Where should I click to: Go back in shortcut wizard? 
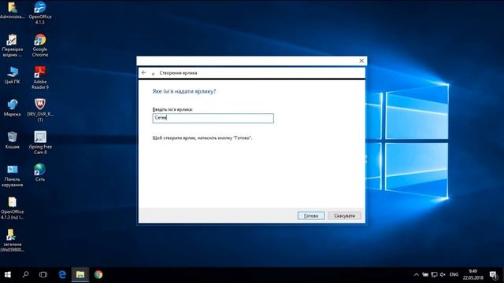pos(143,73)
